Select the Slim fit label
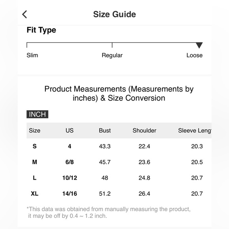229x229 pixels. (x=32, y=55)
